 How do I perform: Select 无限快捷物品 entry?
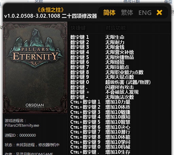(120, 57)
